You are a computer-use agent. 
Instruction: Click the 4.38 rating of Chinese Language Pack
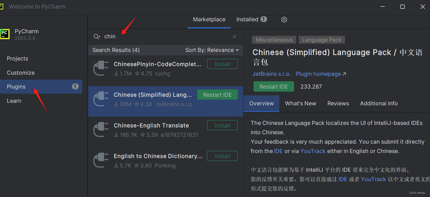click(144, 104)
